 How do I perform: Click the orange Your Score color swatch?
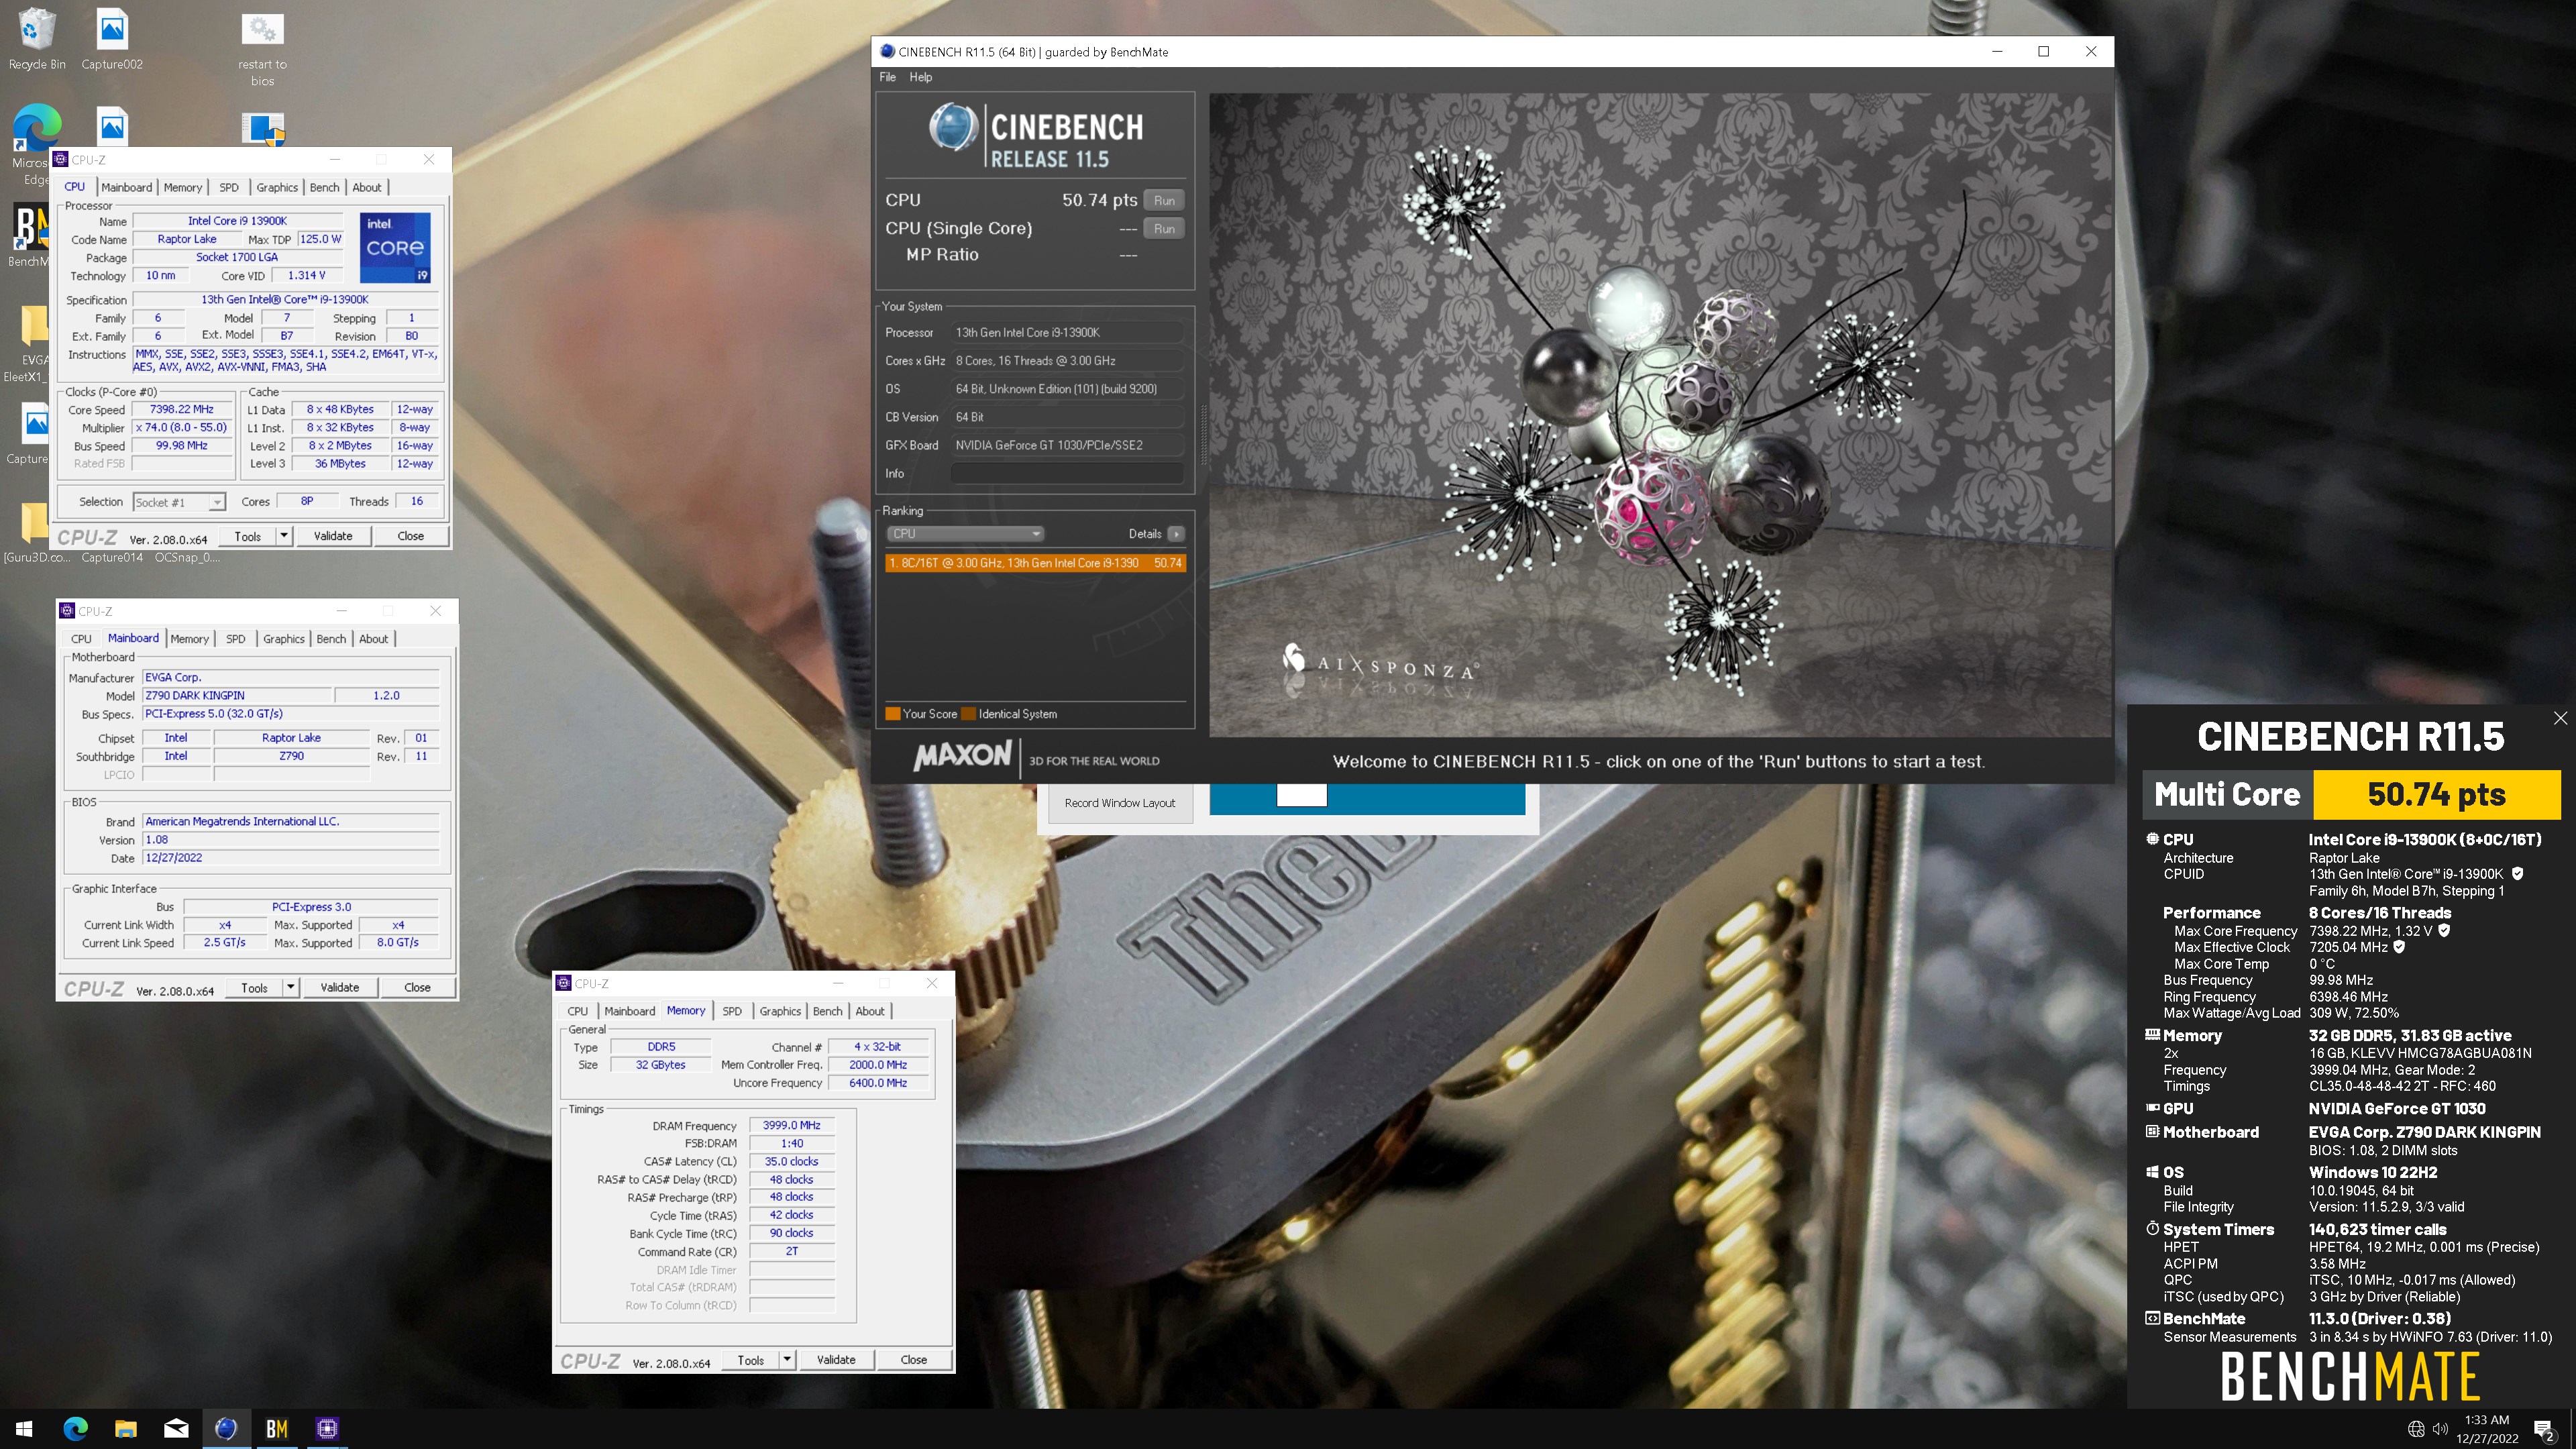[x=893, y=714]
